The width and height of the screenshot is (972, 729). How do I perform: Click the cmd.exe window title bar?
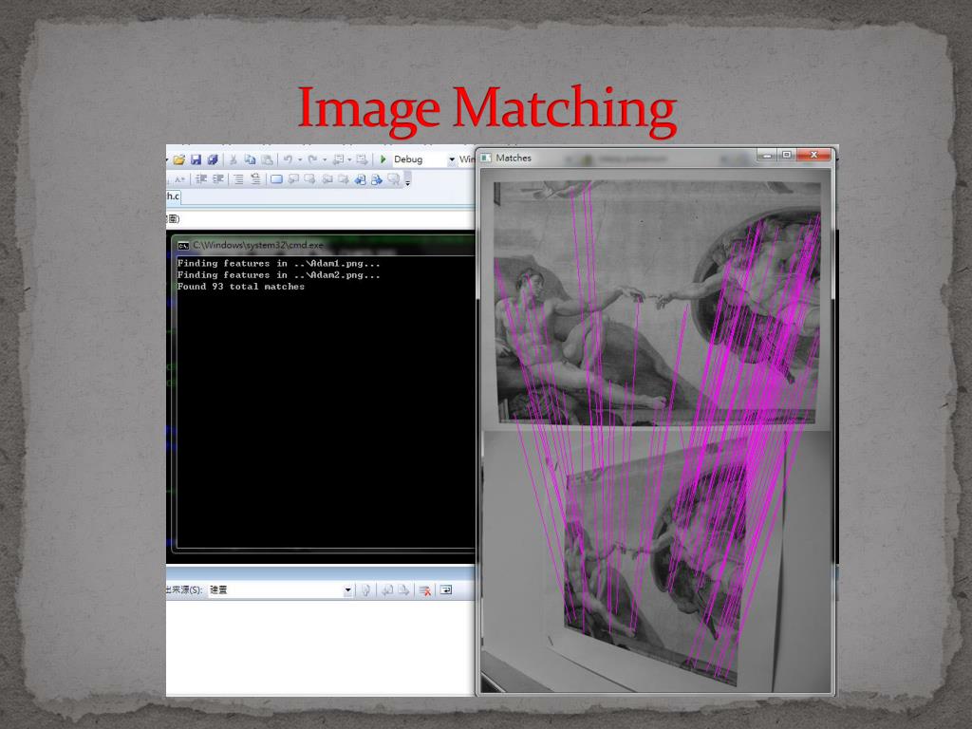tap(324, 245)
